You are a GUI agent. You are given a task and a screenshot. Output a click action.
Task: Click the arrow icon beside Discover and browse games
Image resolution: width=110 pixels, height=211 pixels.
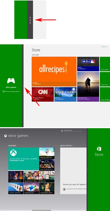4,92
